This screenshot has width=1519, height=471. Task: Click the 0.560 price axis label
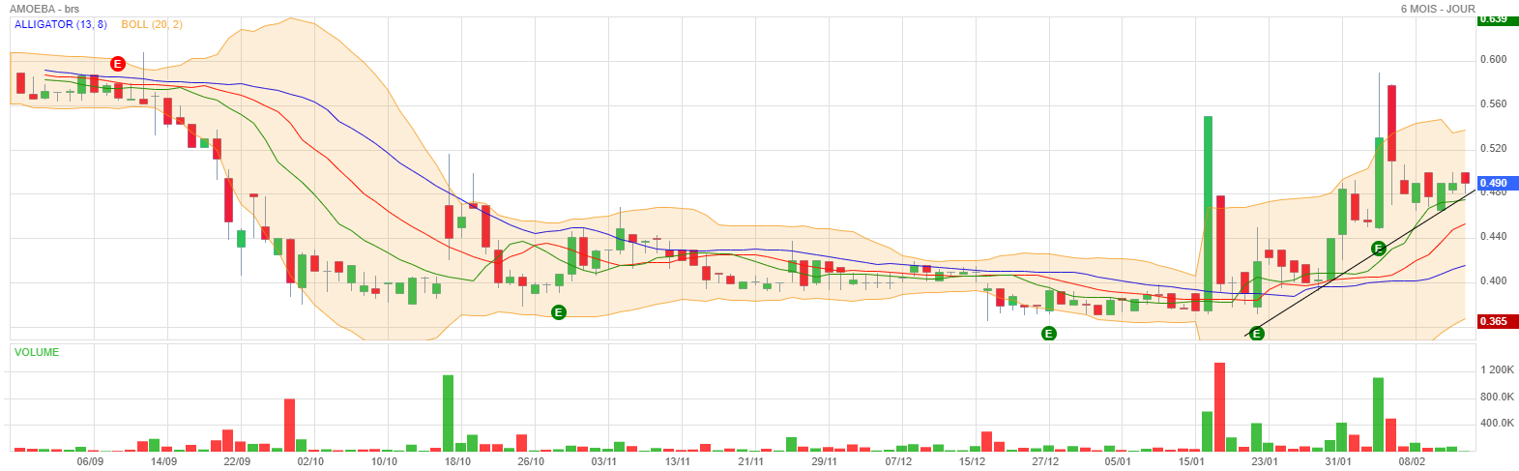coord(1493,104)
